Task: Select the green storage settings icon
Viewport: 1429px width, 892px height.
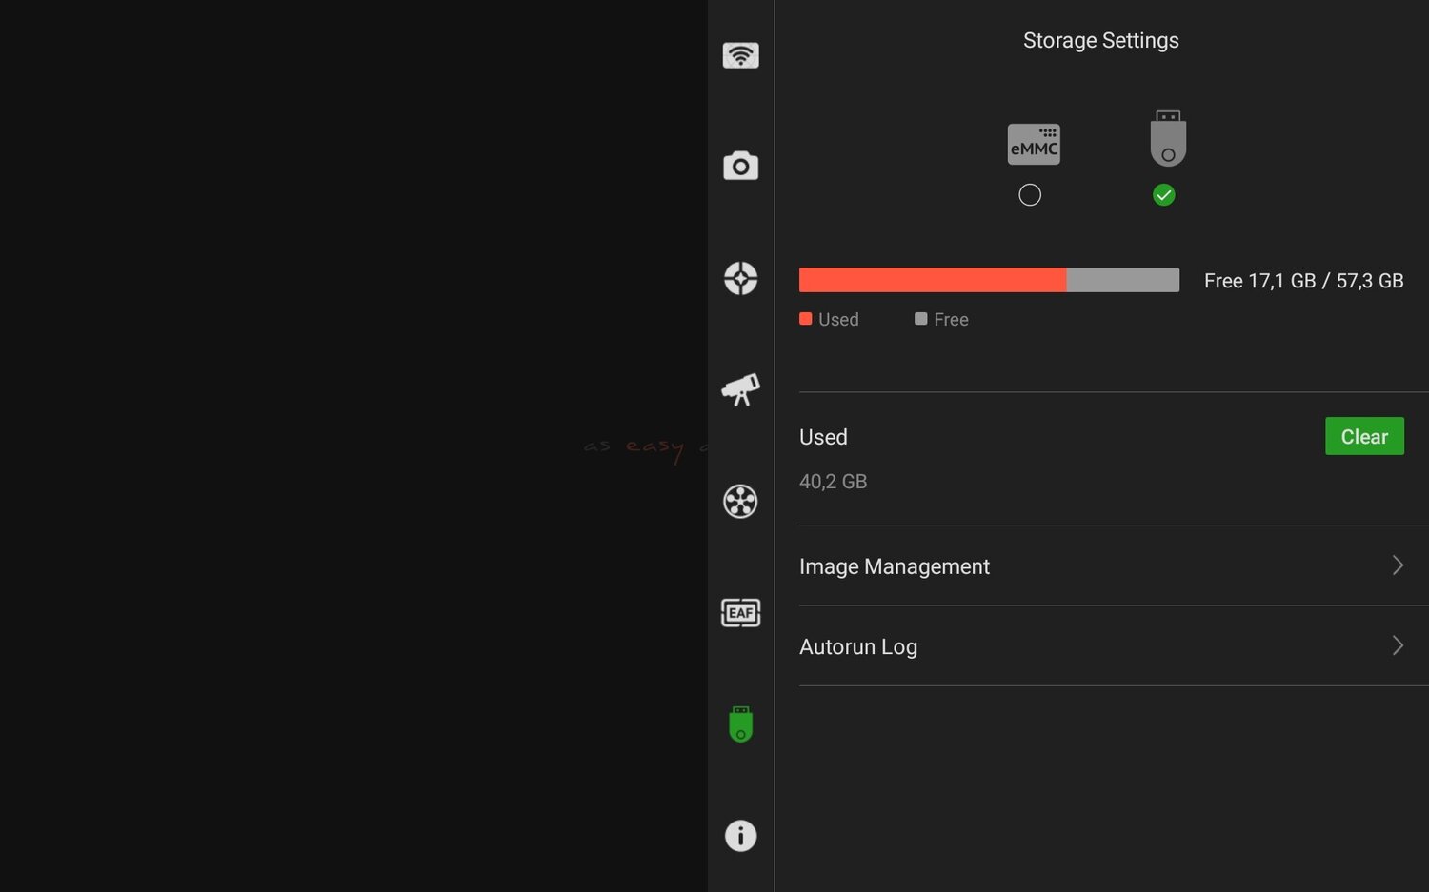Action: coord(740,724)
